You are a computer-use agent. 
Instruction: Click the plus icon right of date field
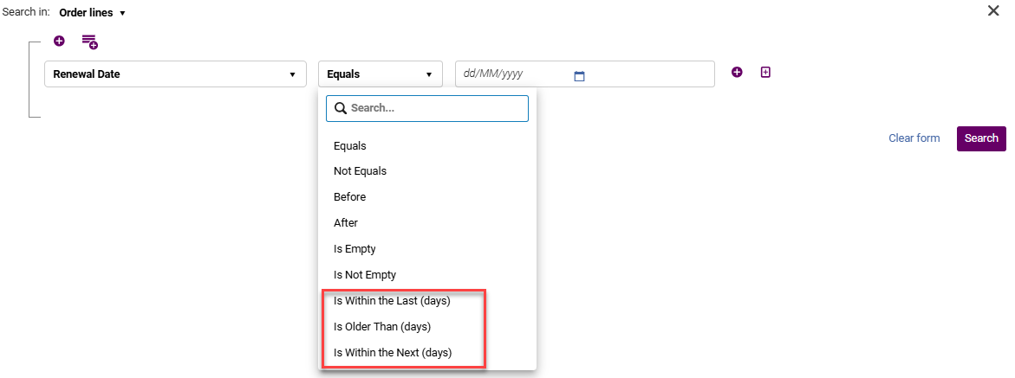pos(737,73)
